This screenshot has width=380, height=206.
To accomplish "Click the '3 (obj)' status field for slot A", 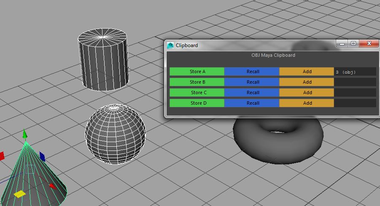I will (355, 72).
